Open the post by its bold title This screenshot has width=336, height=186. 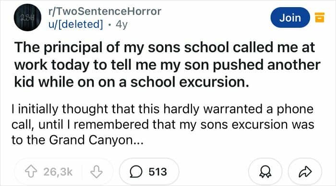pyautogui.click(x=167, y=65)
